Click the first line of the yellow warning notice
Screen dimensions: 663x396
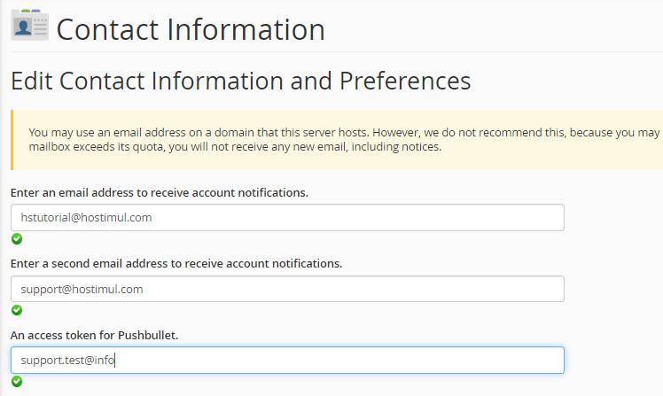coord(344,132)
